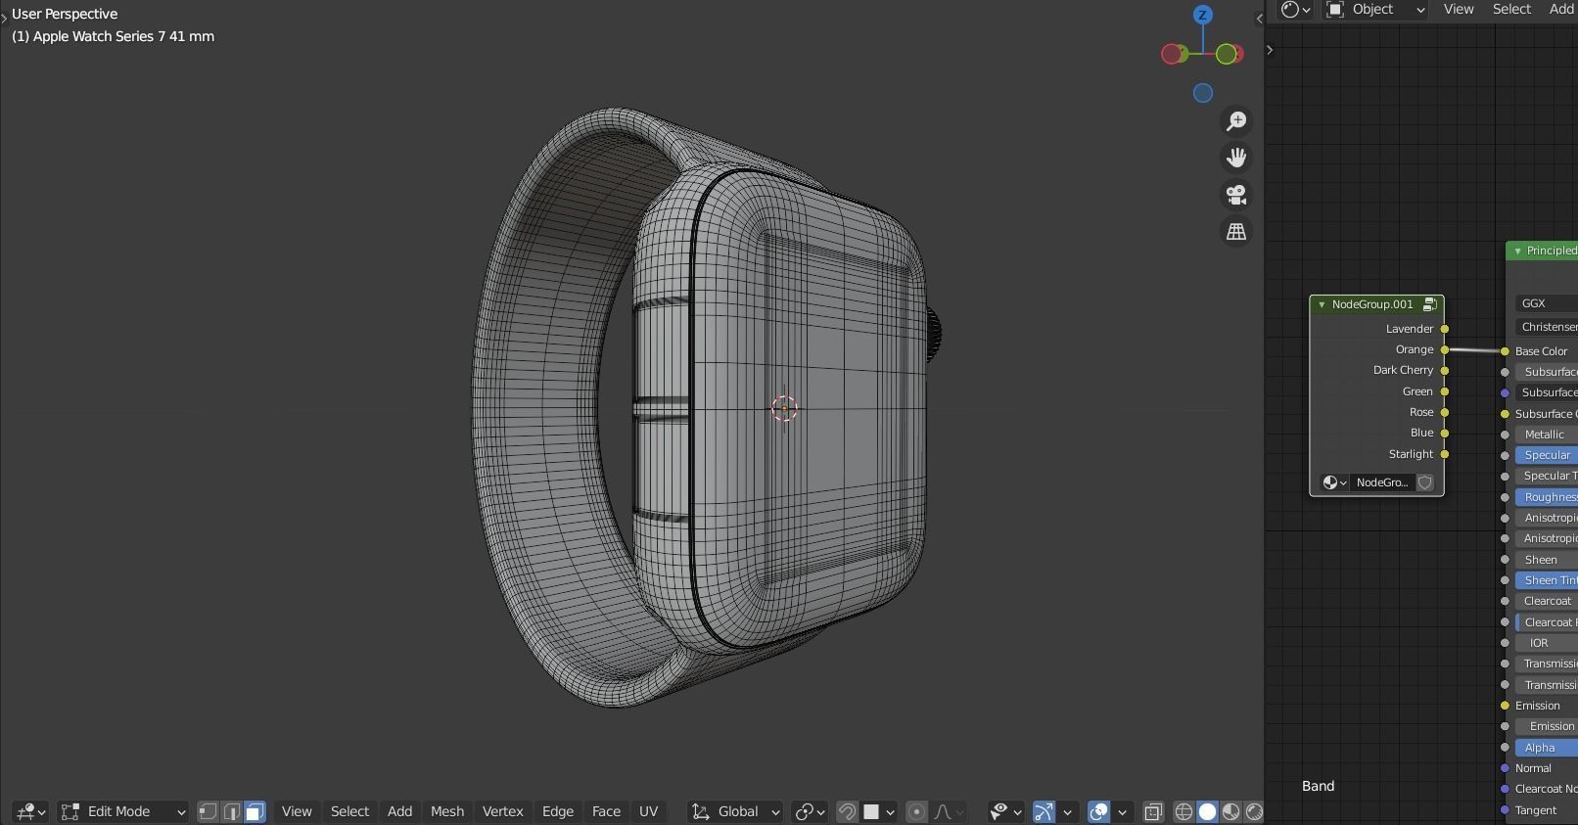This screenshot has height=825, width=1578.
Task: Open the pivot point dropdown
Action: point(809,811)
